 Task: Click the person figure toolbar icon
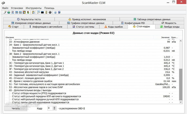(x=28, y=12)
